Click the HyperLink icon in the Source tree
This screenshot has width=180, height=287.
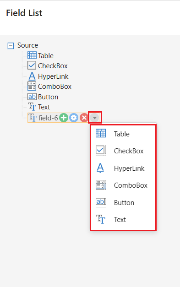[x=32, y=76]
